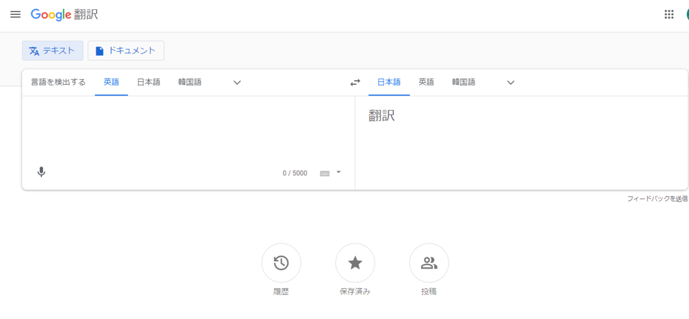Switch to ドキュメント translation mode
The height and width of the screenshot is (319, 689).
pos(126,50)
